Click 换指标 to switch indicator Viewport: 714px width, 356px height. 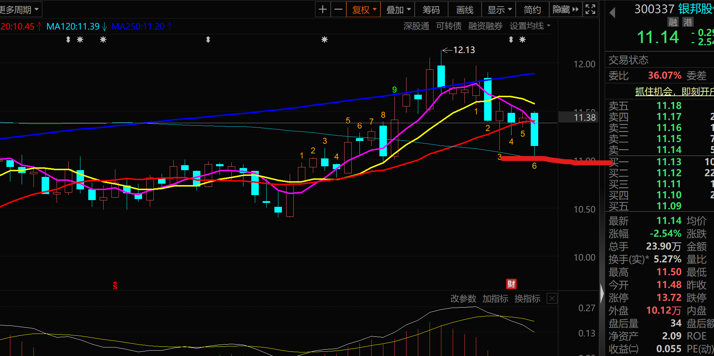(x=527, y=298)
